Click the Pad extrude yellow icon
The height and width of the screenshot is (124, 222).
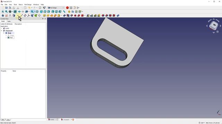pos(44,15)
